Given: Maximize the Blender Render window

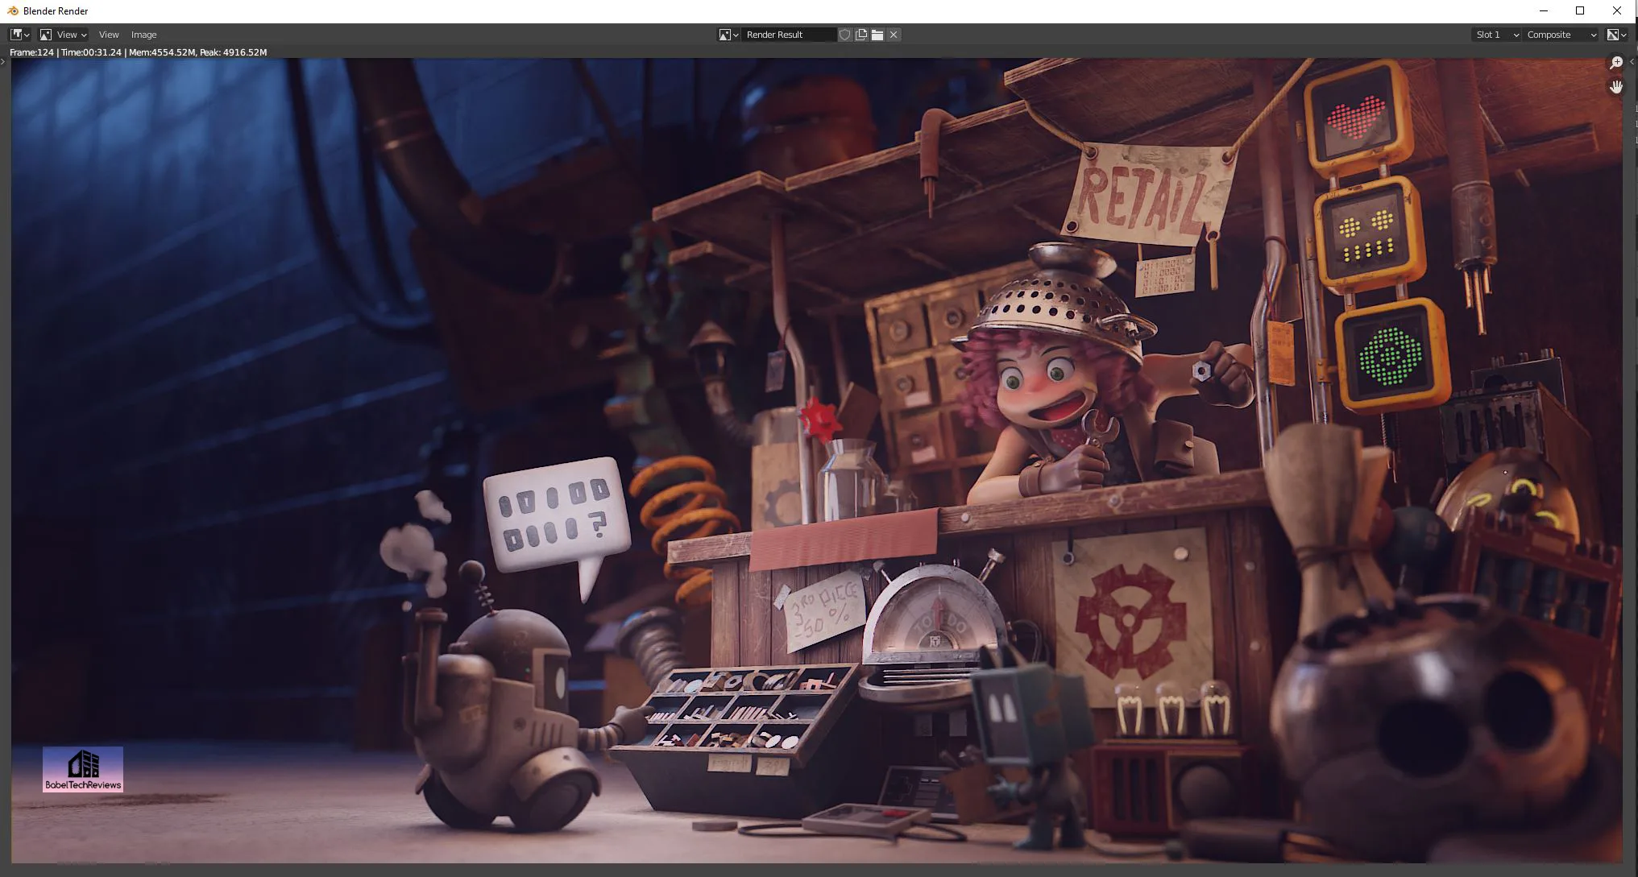Looking at the screenshot, I should (x=1580, y=11).
